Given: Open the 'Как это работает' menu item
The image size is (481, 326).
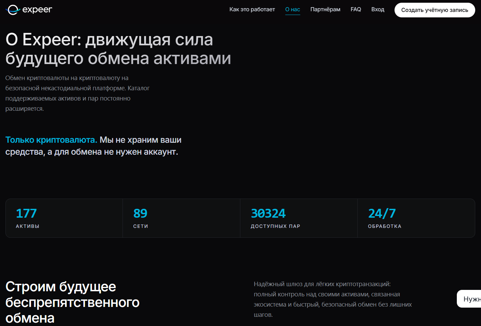Looking at the screenshot, I should [x=252, y=10].
